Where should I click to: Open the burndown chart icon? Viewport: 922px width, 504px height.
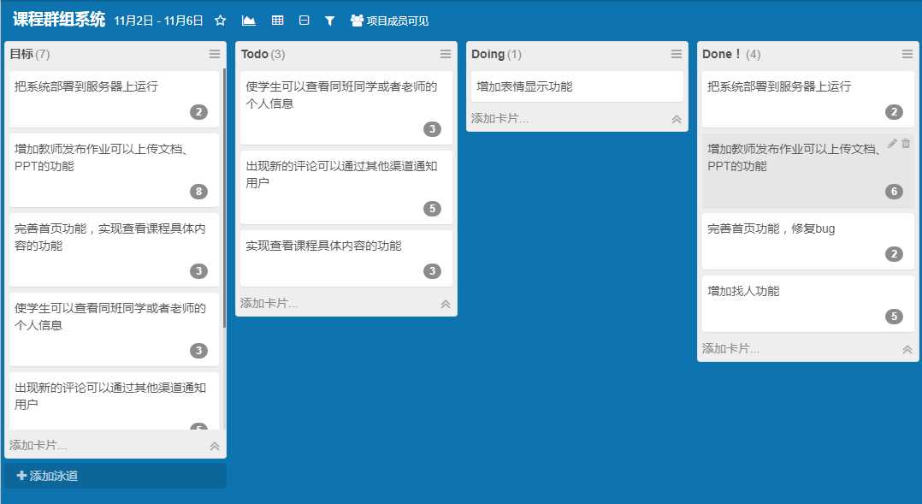(x=249, y=21)
